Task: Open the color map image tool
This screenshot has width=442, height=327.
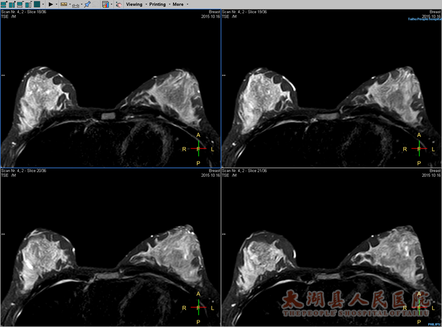Action: [105, 4]
